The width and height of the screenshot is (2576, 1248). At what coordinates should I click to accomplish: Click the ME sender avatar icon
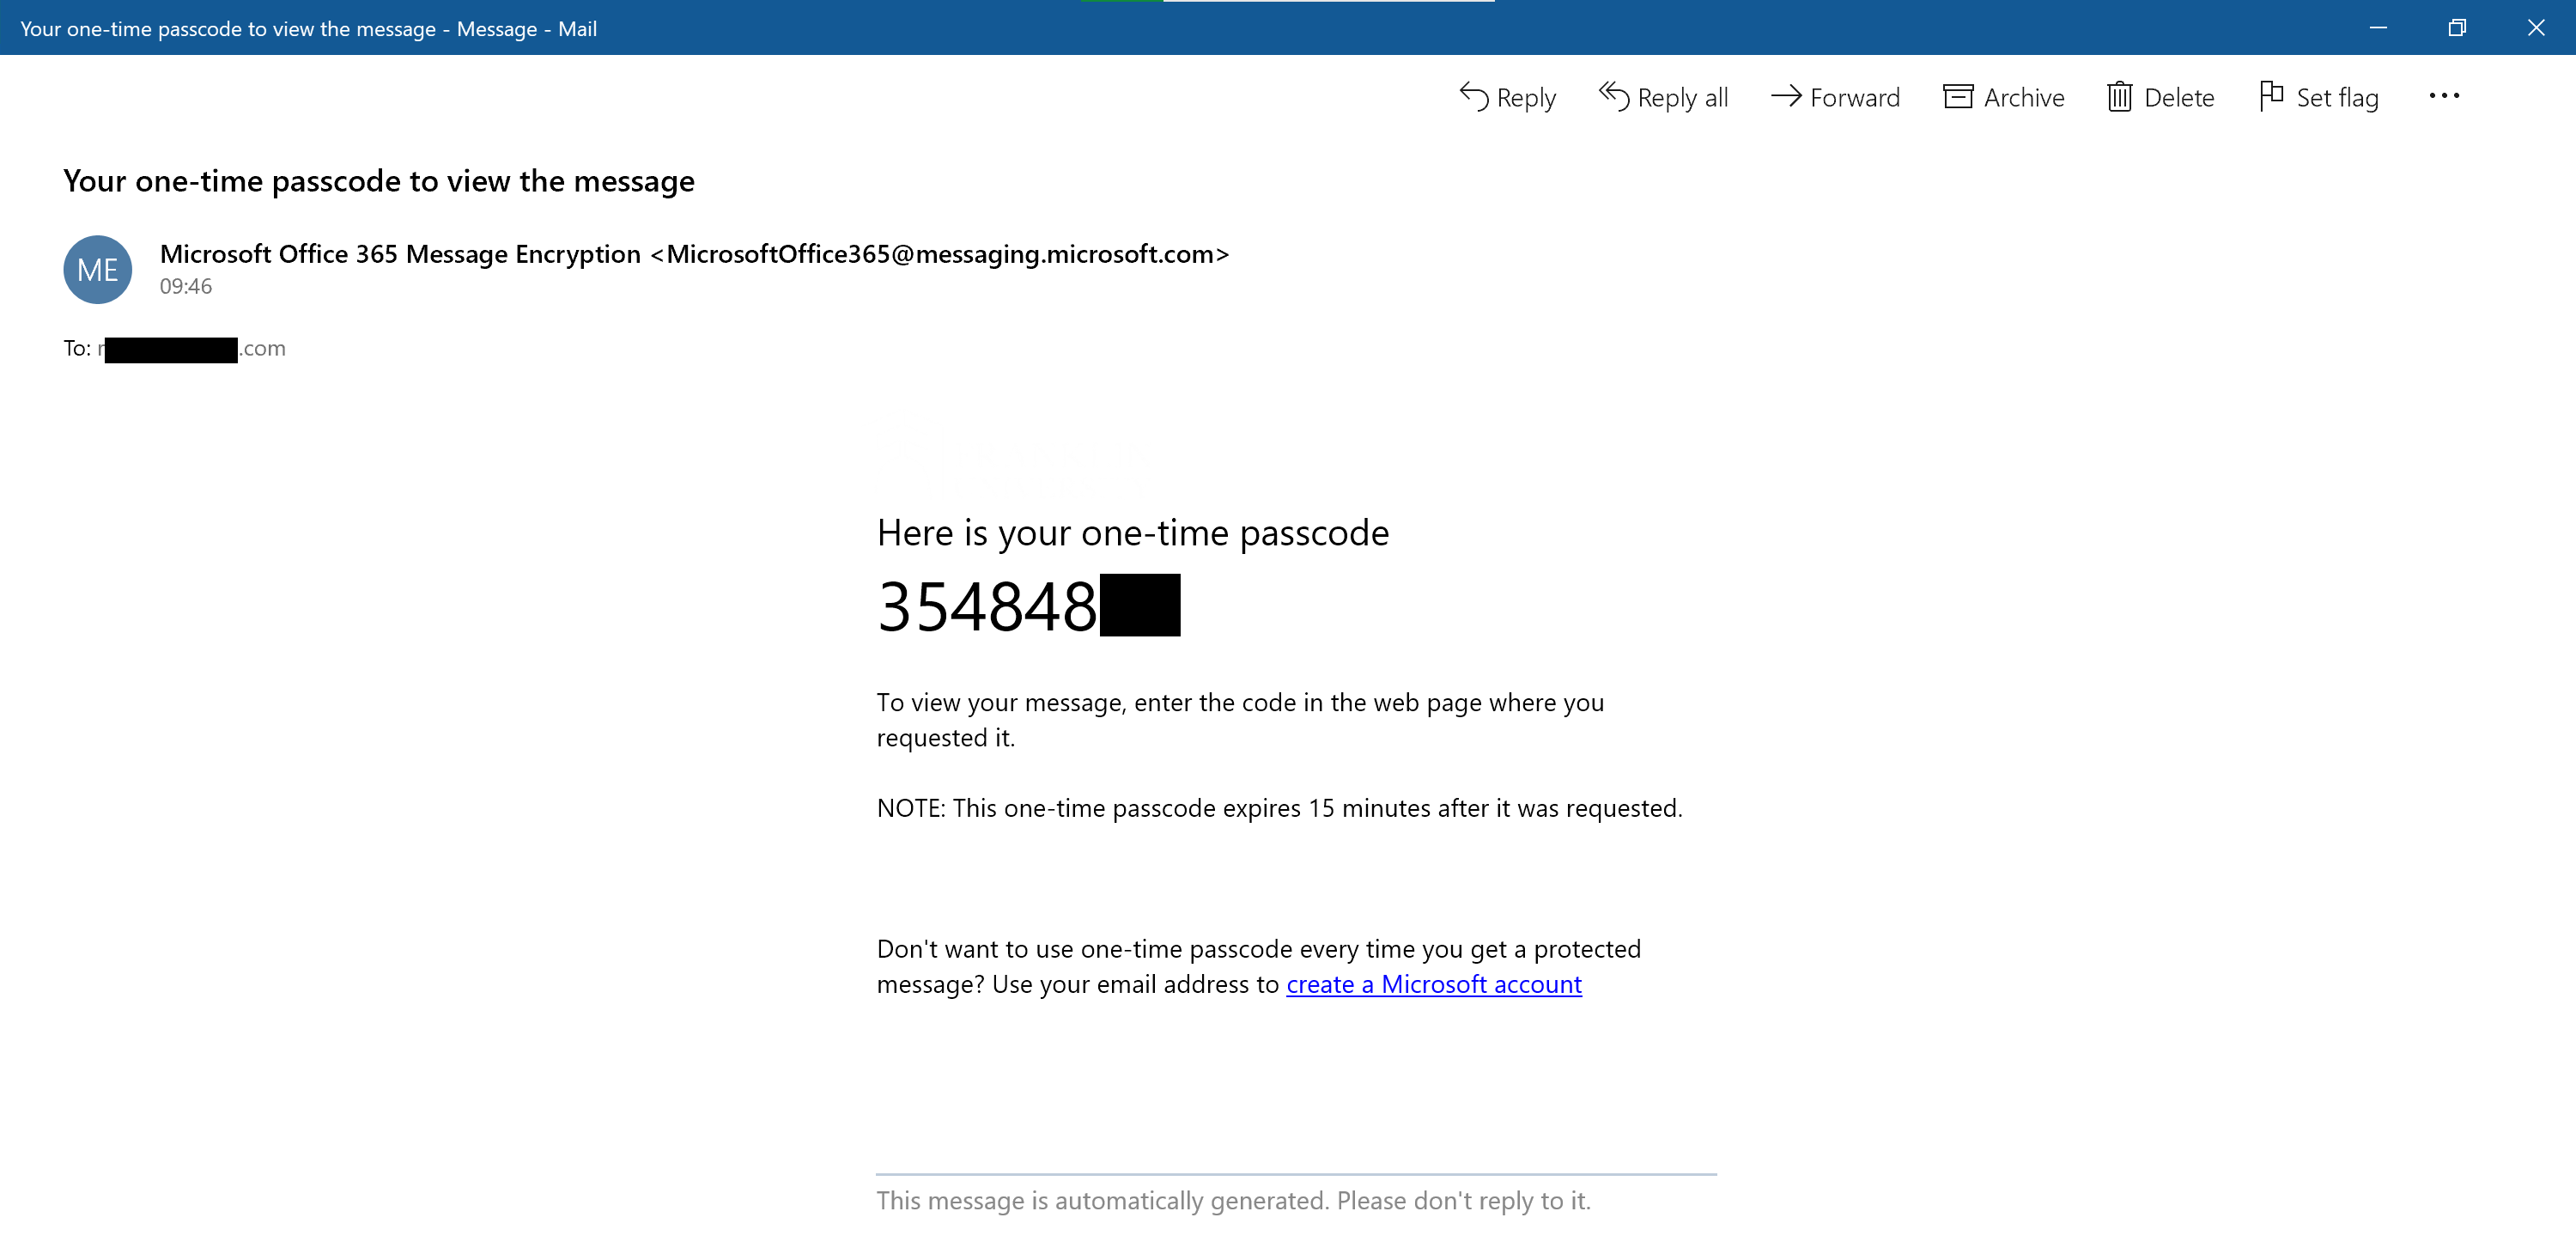pyautogui.click(x=99, y=268)
